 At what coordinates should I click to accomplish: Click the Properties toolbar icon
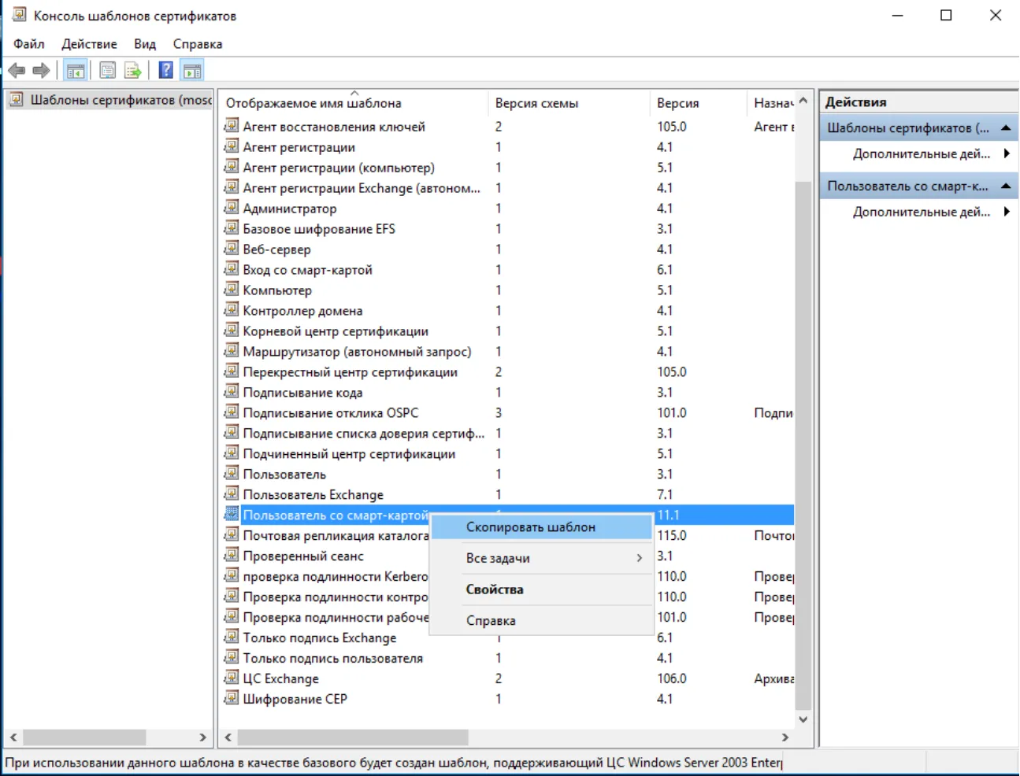108,71
